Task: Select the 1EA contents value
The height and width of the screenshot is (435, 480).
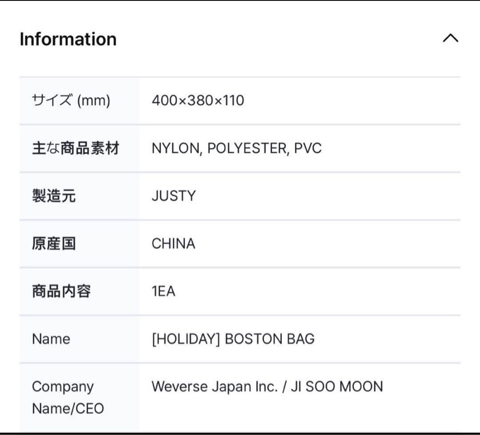Action: click(164, 291)
